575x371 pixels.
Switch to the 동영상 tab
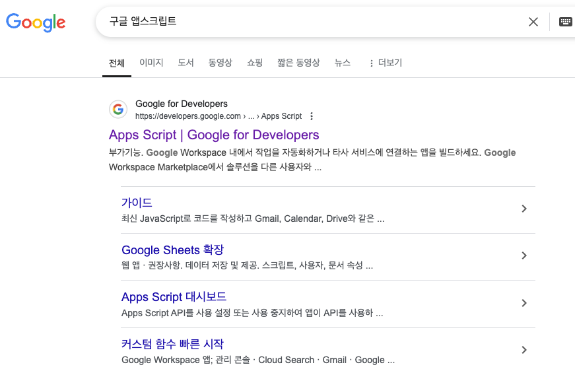click(x=220, y=63)
